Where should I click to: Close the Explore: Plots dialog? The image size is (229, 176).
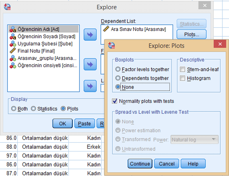pos(220,44)
